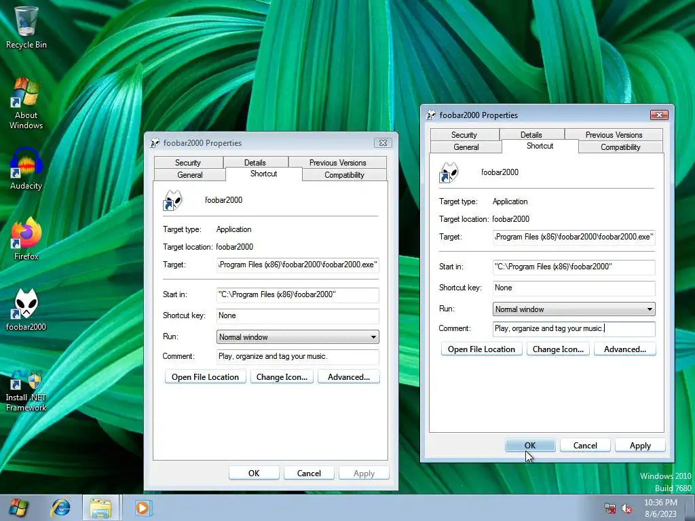Click title bar icon of back Properties window
695x521 pixels.
point(155,143)
